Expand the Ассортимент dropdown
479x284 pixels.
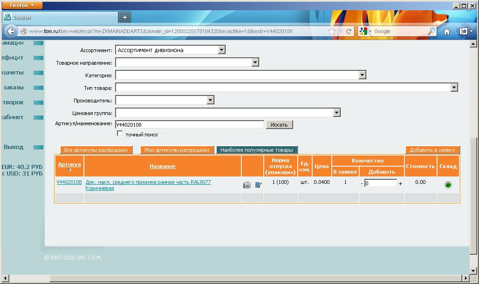pos(221,50)
